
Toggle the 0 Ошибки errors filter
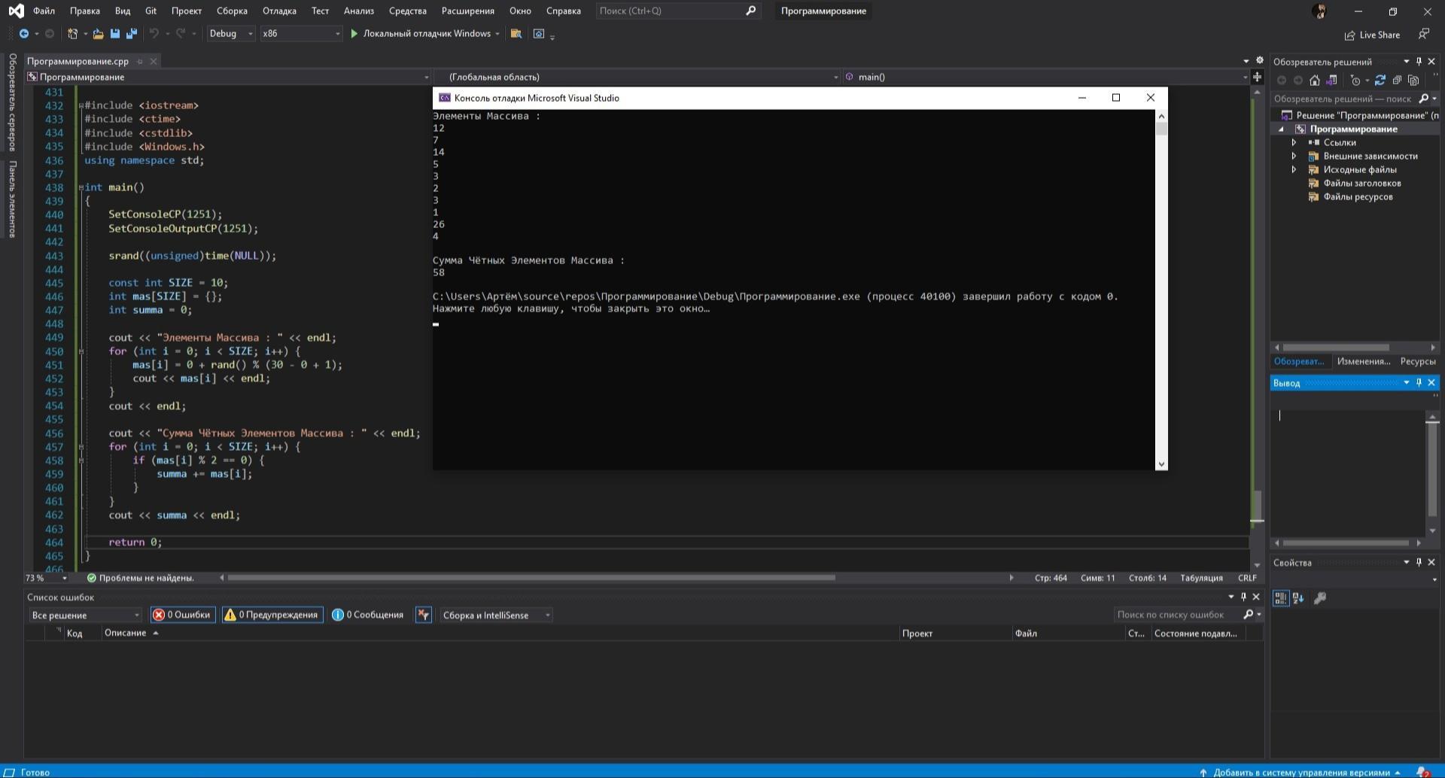182,615
